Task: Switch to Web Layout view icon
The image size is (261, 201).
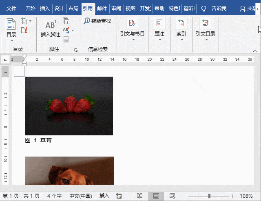Action: (x=172, y=196)
